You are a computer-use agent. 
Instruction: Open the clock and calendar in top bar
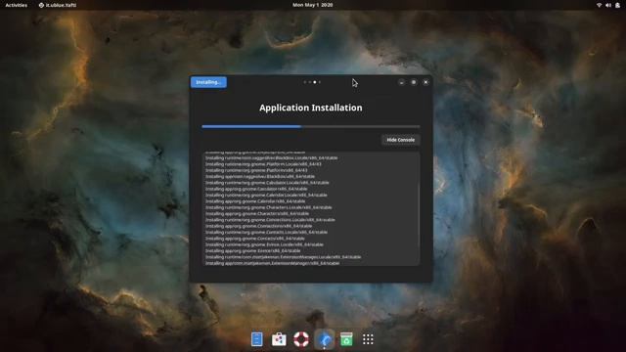(x=313, y=5)
